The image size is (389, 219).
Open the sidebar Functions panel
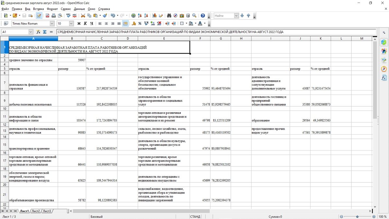pyautogui.click(x=384, y=78)
